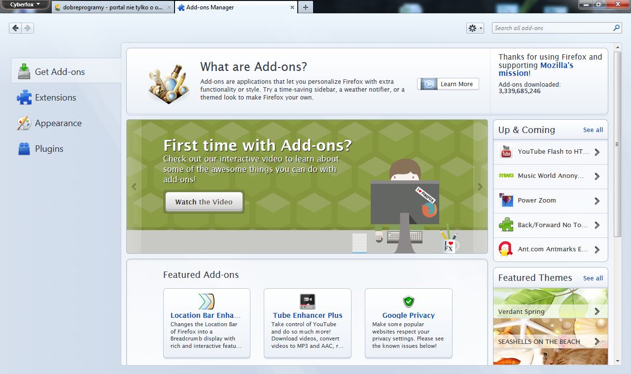Expand Music World Anony... entry arrow
The width and height of the screenshot is (631, 374).
click(x=597, y=176)
